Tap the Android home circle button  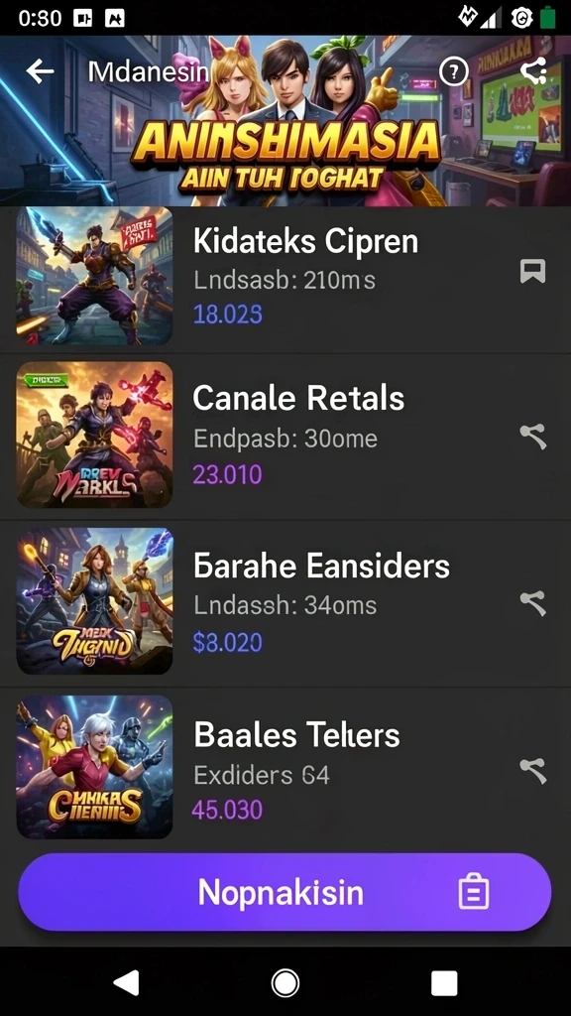pos(285,982)
